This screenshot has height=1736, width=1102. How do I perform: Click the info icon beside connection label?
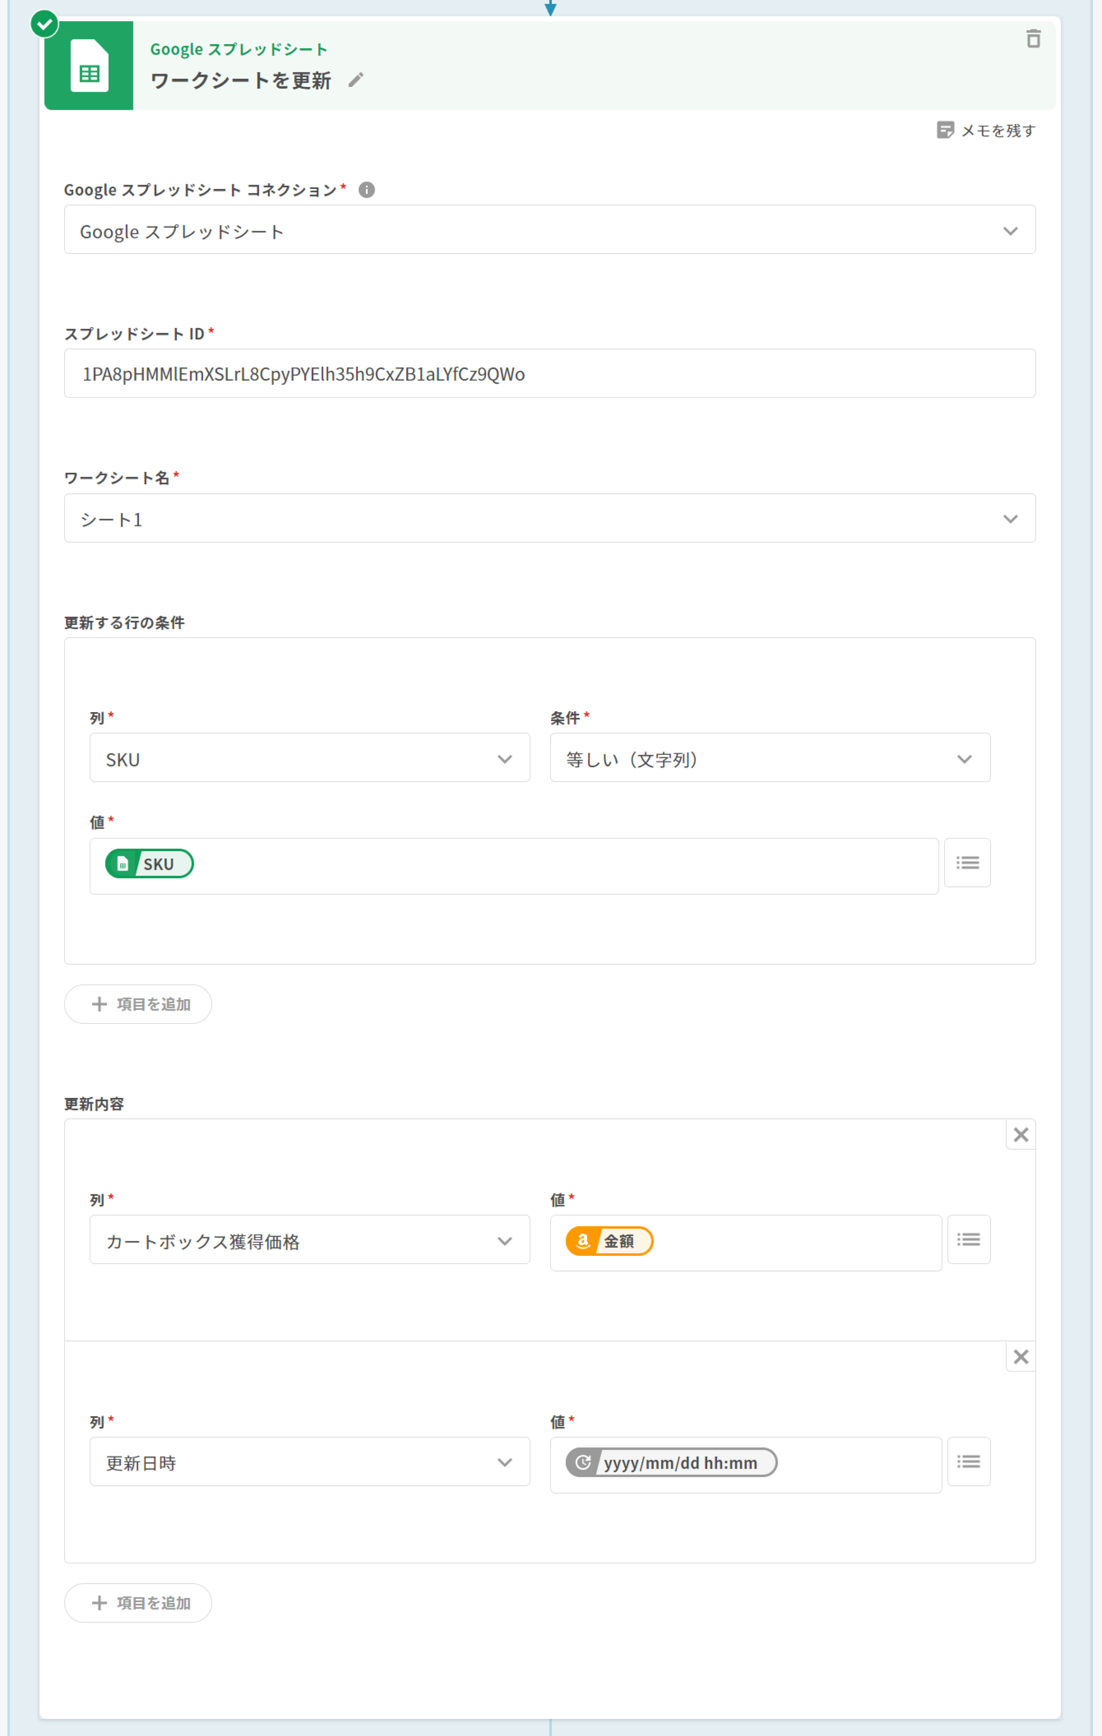coord(367,189)
